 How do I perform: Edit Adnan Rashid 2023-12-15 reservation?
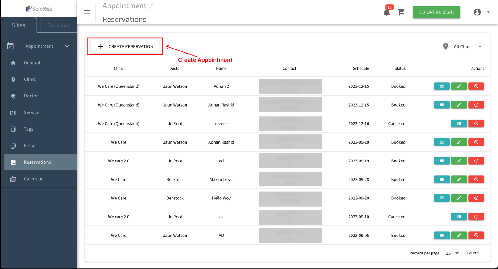pyautogui.click(x=459, y=105)
